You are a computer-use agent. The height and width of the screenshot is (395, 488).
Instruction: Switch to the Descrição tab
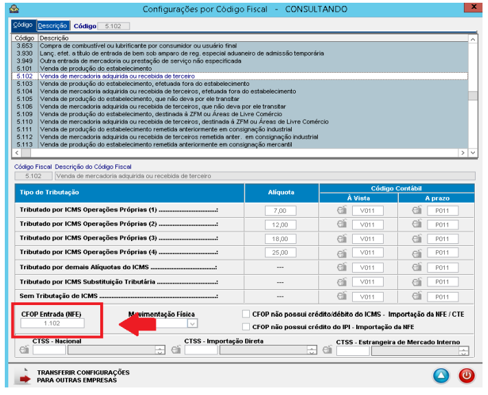pos(53,25)
